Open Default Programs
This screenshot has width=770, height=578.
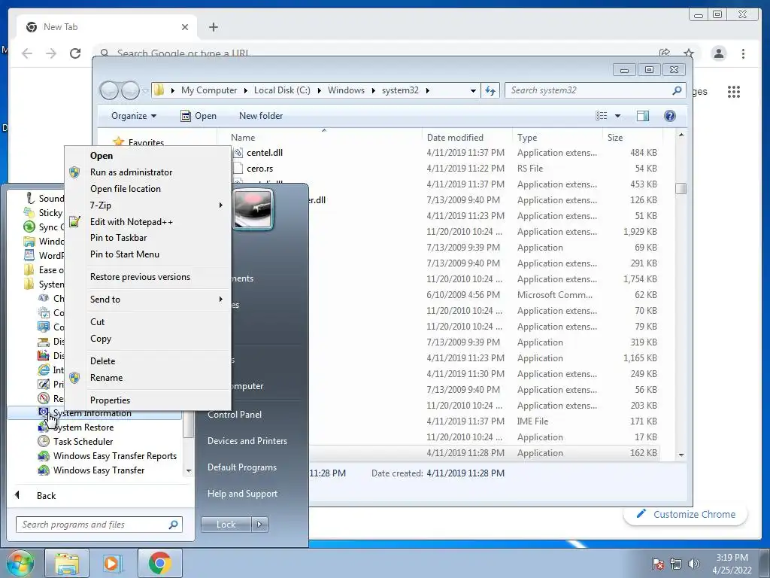coord(241,467)
